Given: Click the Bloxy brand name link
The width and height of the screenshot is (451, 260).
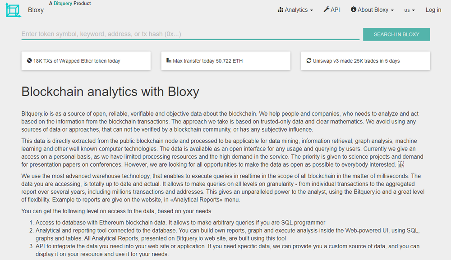Looking at the screenshot, I should coord(36,10).
